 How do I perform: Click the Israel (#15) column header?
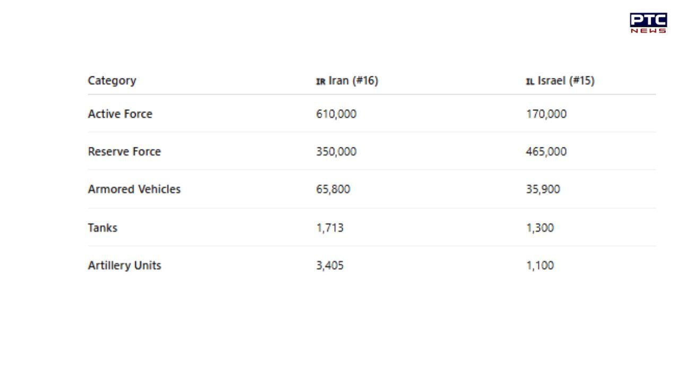click(565, 81)
